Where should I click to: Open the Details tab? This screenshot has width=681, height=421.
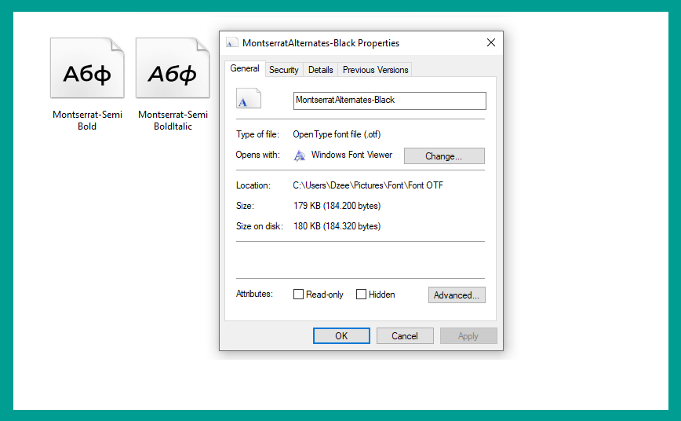(x=321, y=70)
